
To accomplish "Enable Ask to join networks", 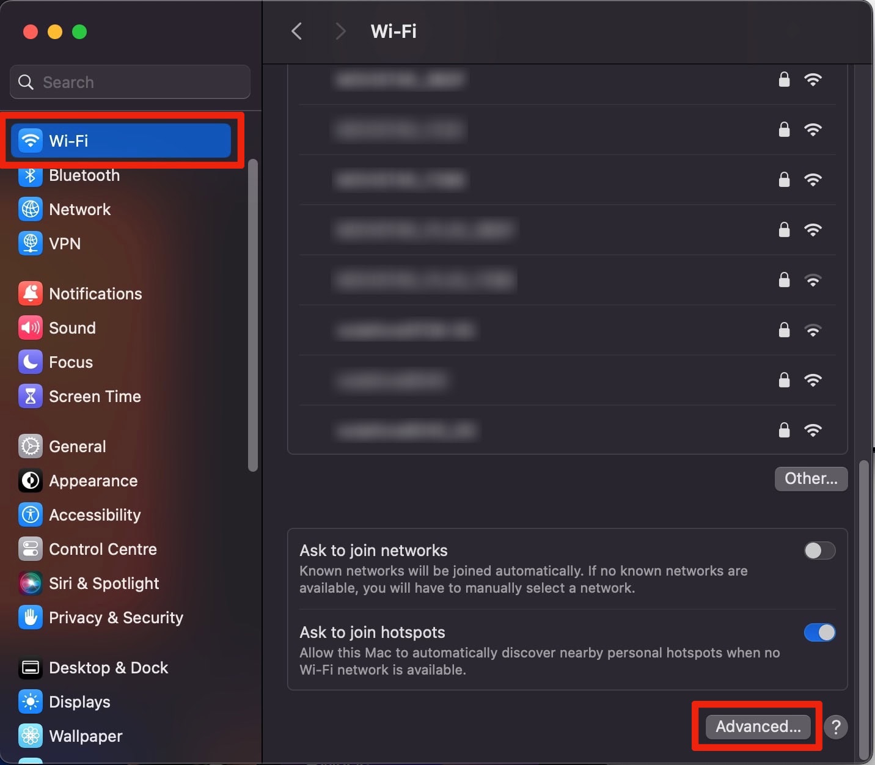I will (820, 551).
